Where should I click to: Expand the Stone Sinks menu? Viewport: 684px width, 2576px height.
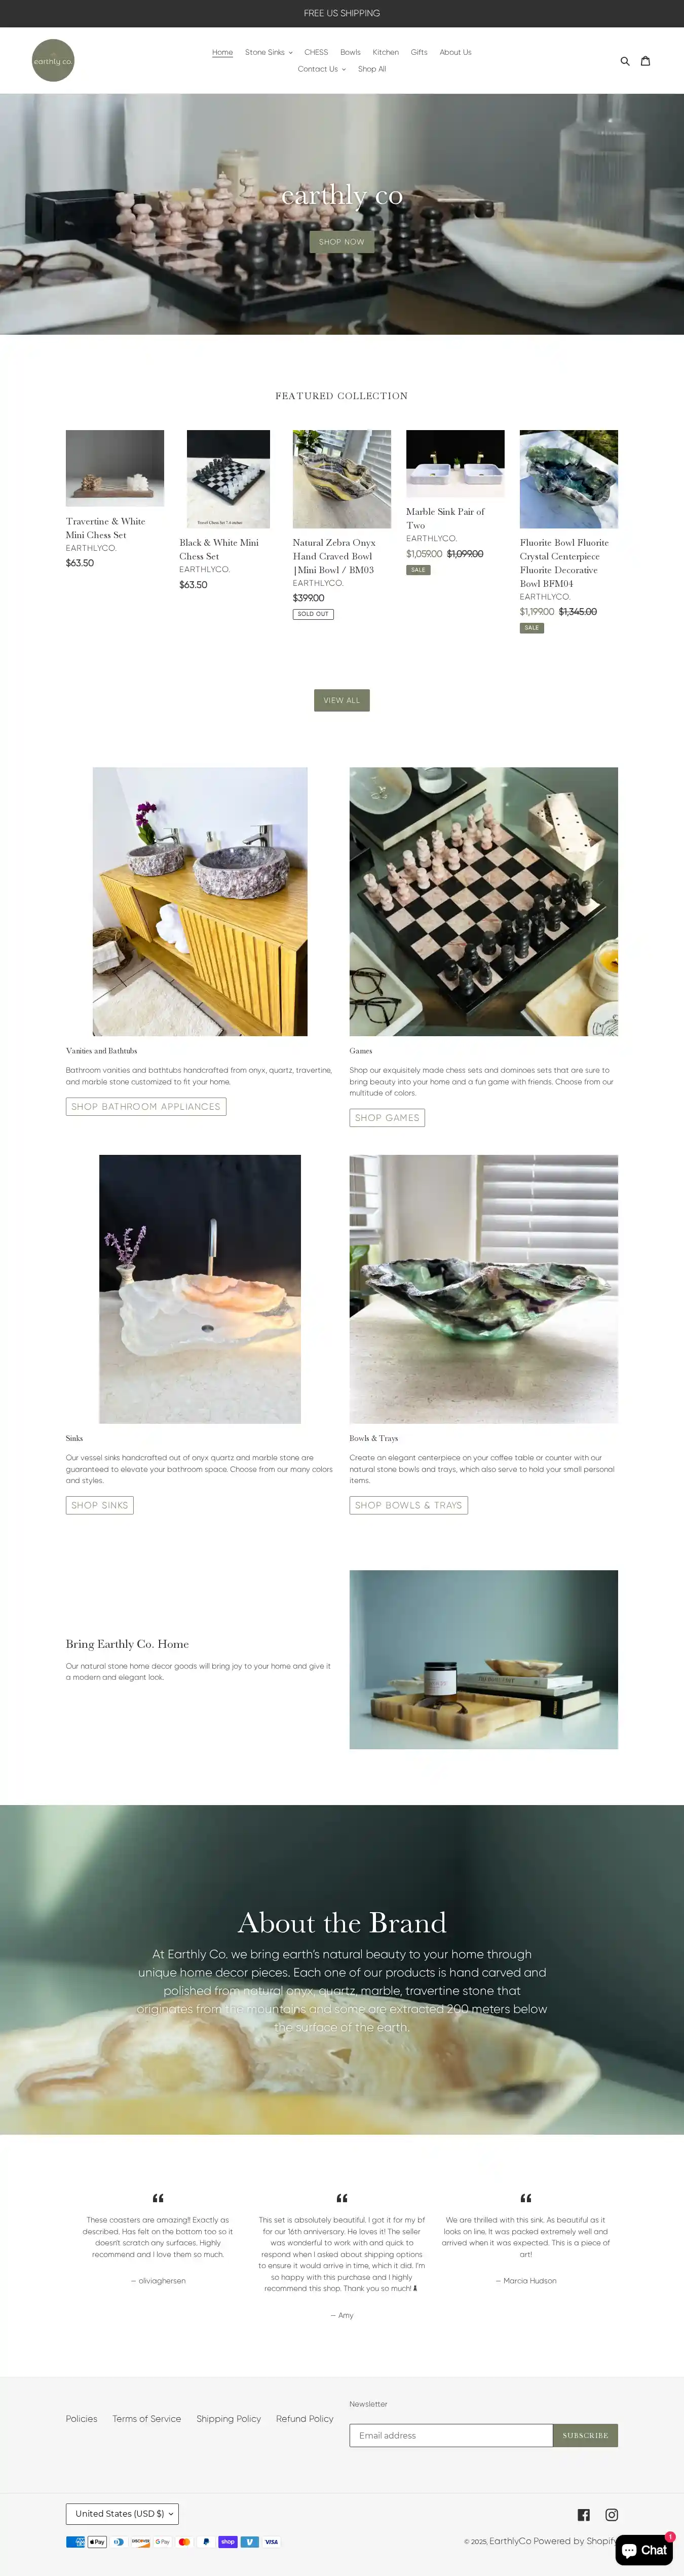point(269,52)
